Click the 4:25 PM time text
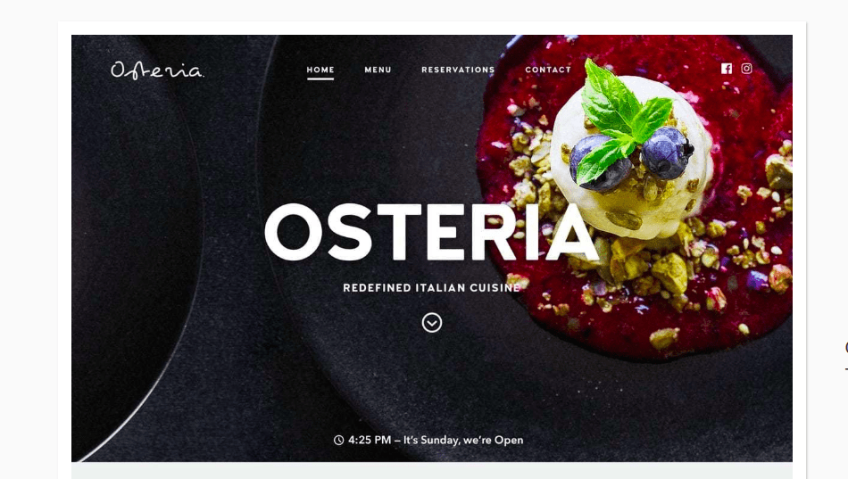This screenshot has height=479, width=848. [x=370, y=440]
